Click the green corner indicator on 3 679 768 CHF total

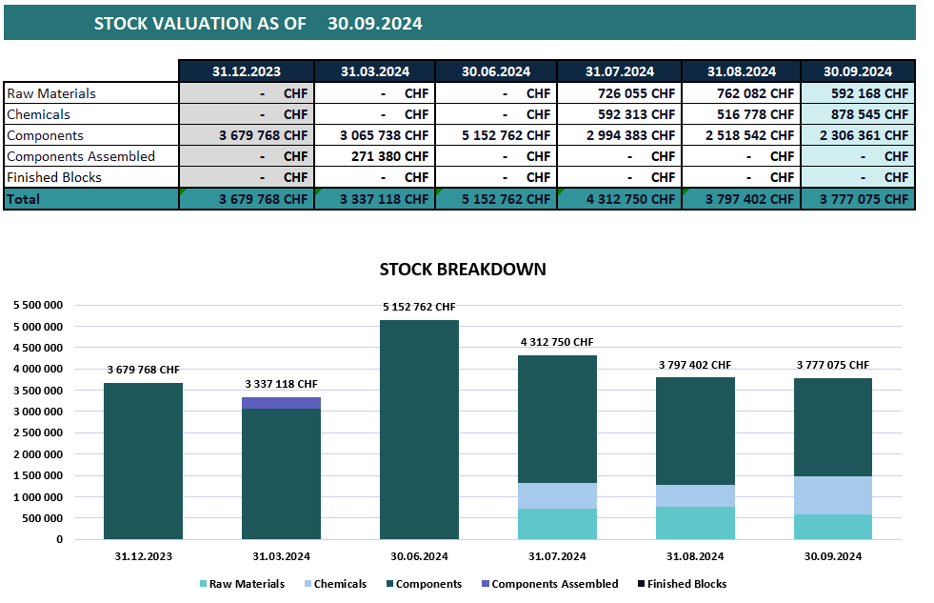point(182,193)
